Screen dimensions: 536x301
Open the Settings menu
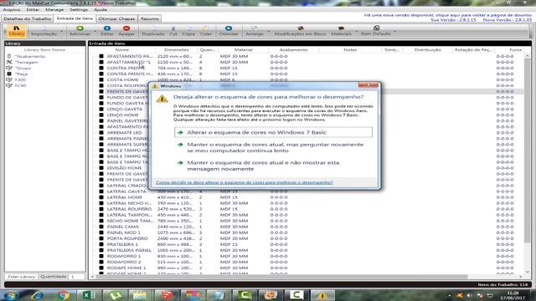[79, 10]
